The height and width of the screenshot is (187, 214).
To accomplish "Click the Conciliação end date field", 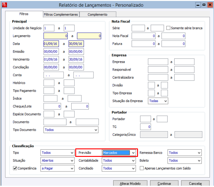I will [x=76, y=67].
